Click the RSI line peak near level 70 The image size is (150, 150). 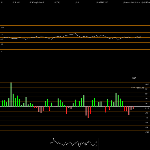(x=75, y=33)
